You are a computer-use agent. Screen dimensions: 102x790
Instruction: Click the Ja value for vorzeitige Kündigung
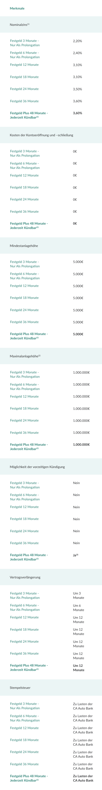click(x=76, y=555)
